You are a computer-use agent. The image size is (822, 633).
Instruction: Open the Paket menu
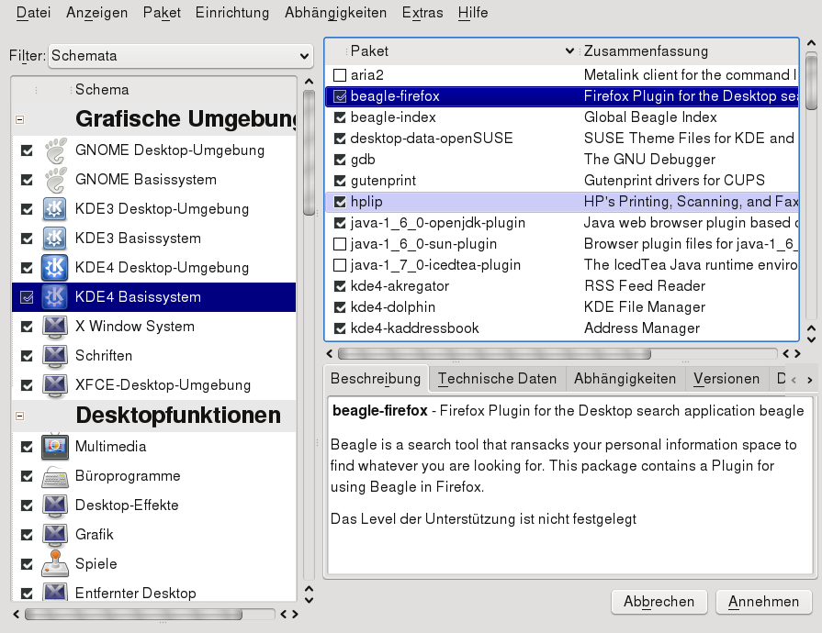(162, 13)
